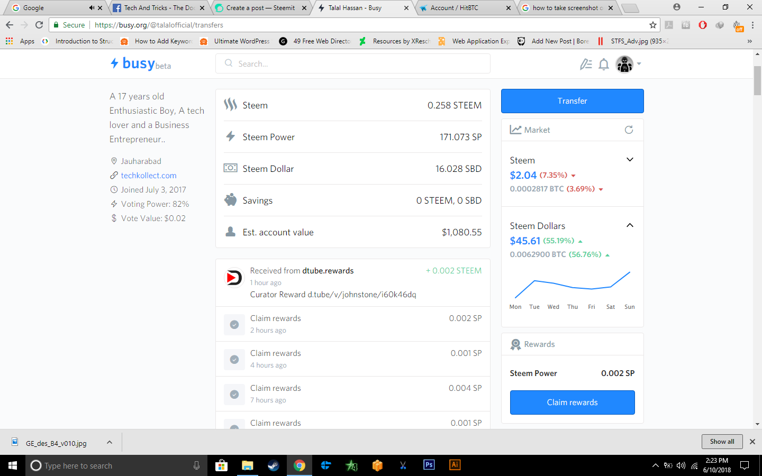This screenshot has width=762, height=476.
Task: Click the busy beta logo
Action: pos(140,63)
